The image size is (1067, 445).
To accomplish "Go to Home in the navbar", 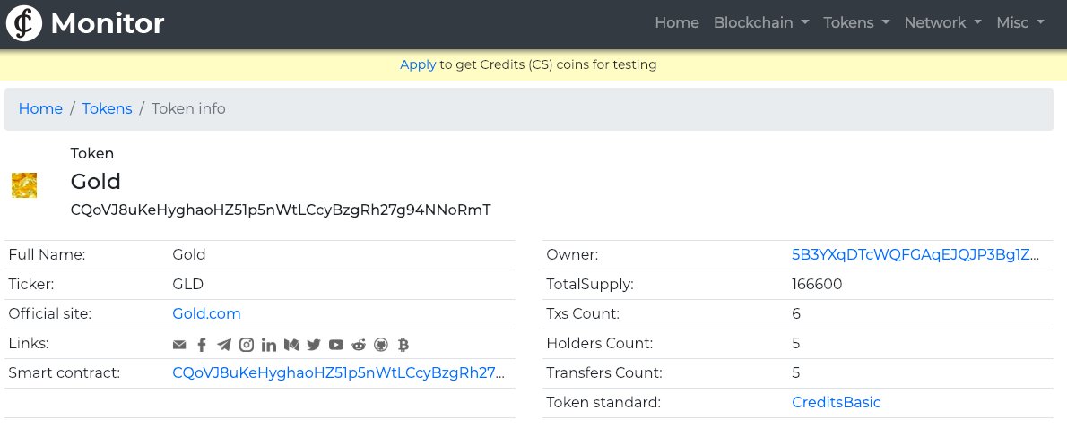I will [x=676, y=22].
